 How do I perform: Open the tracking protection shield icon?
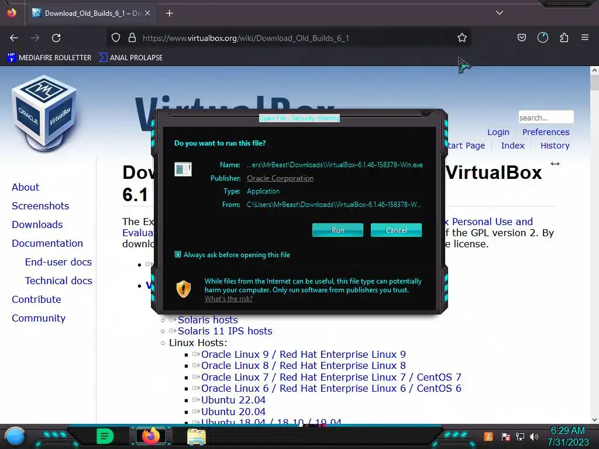(116, 37)
